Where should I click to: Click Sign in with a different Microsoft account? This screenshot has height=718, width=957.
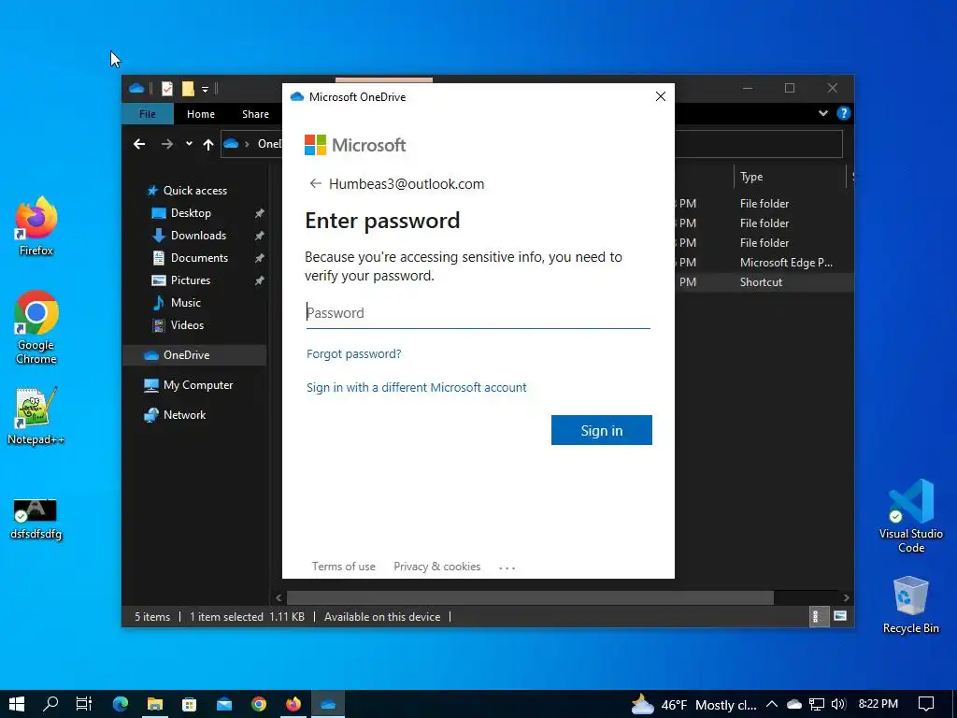[416, 388]
